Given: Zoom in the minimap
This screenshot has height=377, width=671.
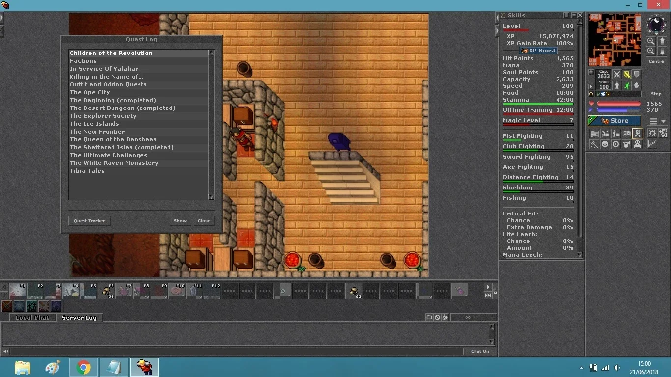Looking at the screenshot, I should pyautogui.click(x=651, y=51).
